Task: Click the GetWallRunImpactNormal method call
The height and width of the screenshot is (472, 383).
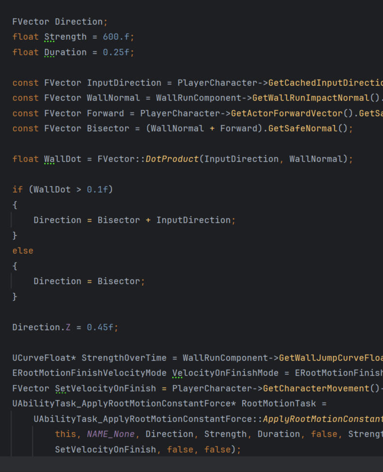Action: [x=311, y=98]
